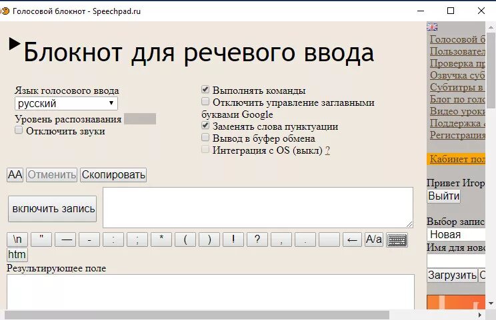Click the Скопировать button
496x320 pixels.
(113, 175)
